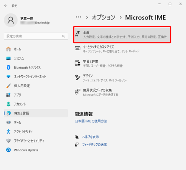Click the outlook.jp account email
The height and width of the screenshot is (170, 186).
35,23
